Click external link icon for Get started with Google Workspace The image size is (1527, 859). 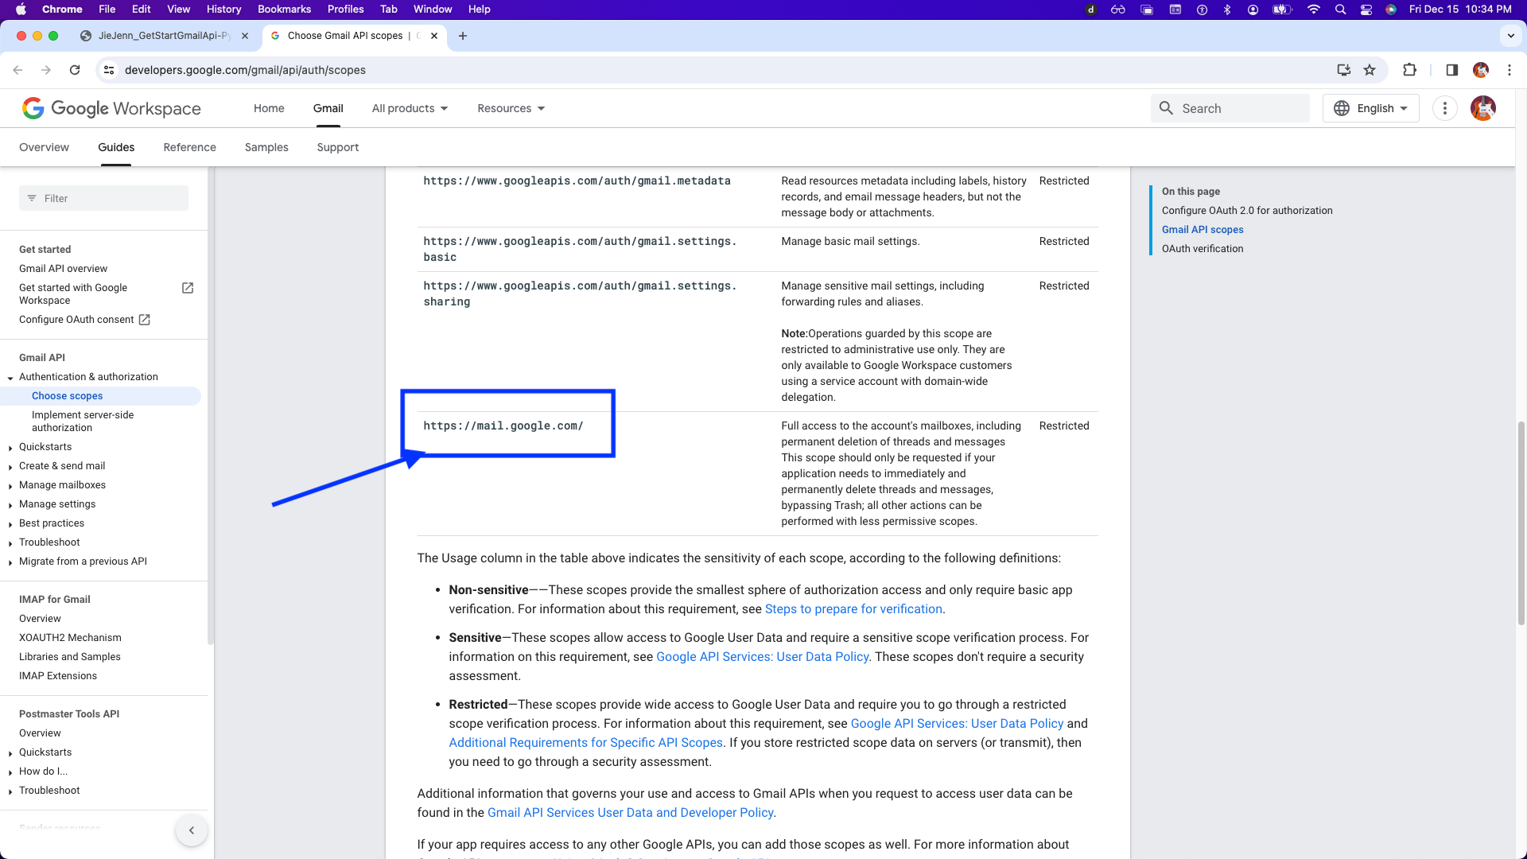point(188,288)
